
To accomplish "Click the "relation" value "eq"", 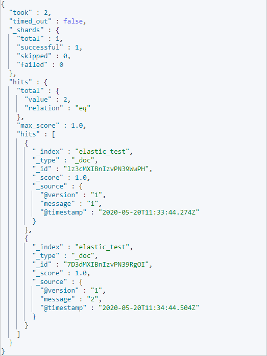I will click(x=83, y=108).
